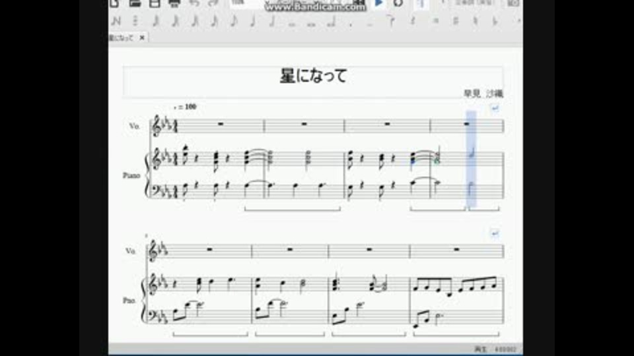
Task: Undo the last action
Action: [194, 3]
